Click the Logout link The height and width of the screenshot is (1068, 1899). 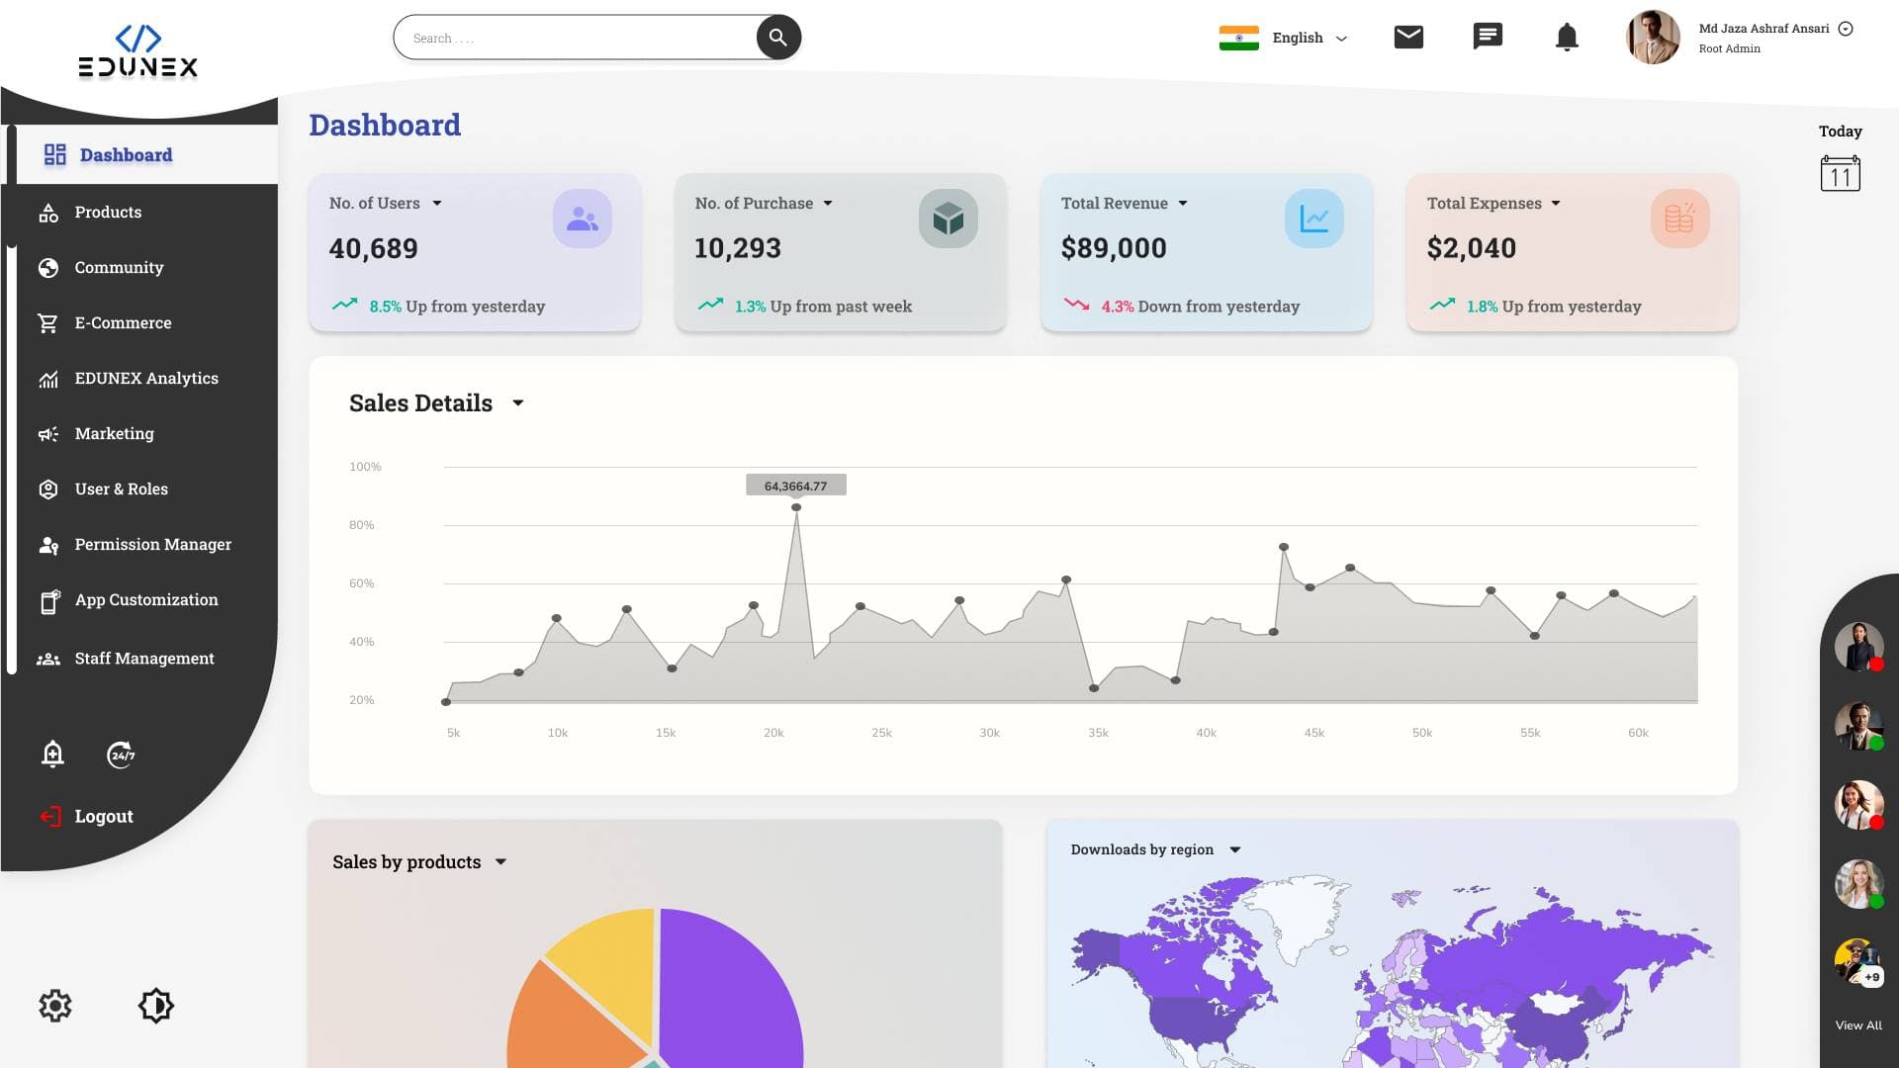click(x=103, y=817)
